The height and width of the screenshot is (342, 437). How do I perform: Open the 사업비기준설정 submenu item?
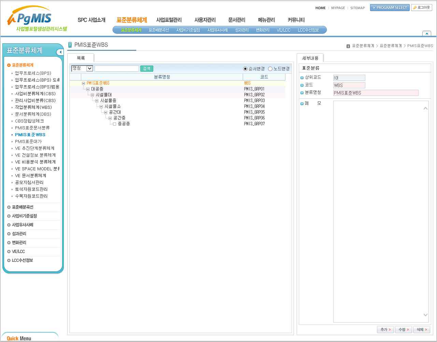click(x=188, y=30)
